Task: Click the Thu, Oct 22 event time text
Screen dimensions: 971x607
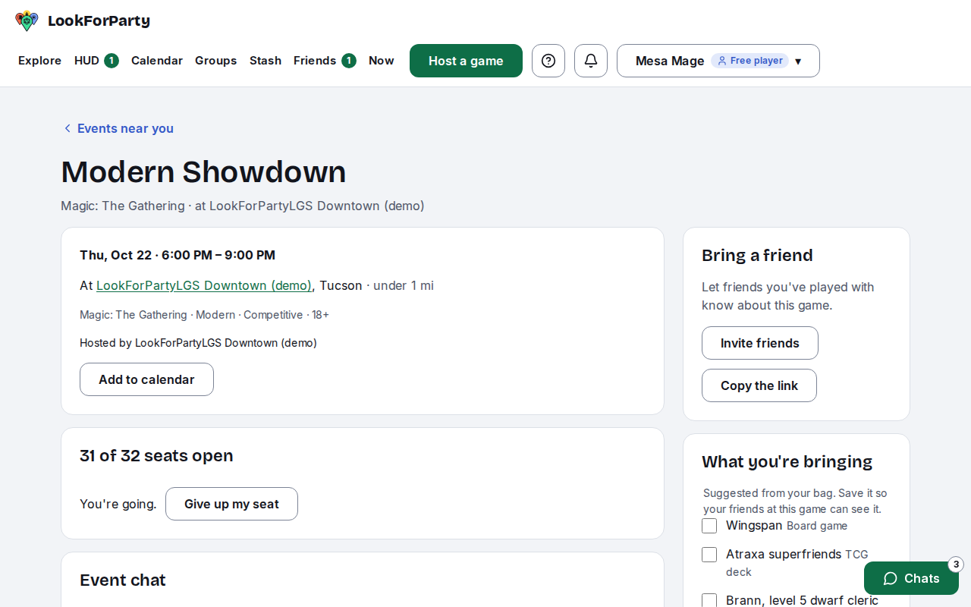Action: pyautogui.click(x=178, y=255)
